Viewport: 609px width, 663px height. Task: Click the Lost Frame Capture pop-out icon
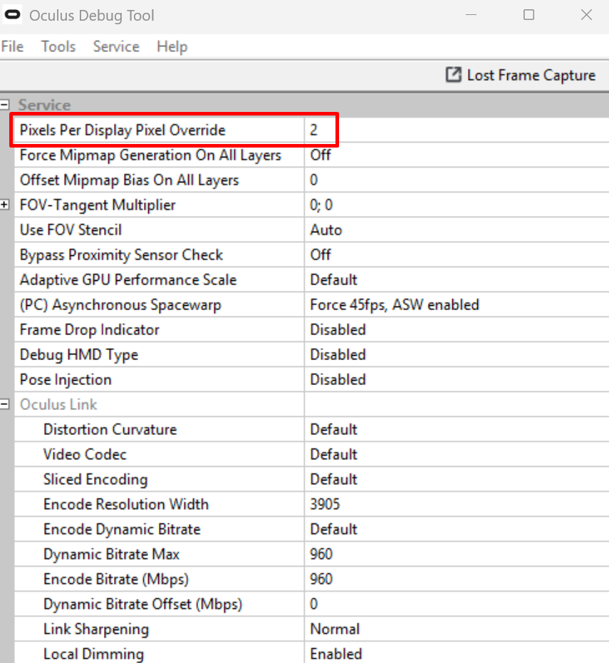pos(453,75)
